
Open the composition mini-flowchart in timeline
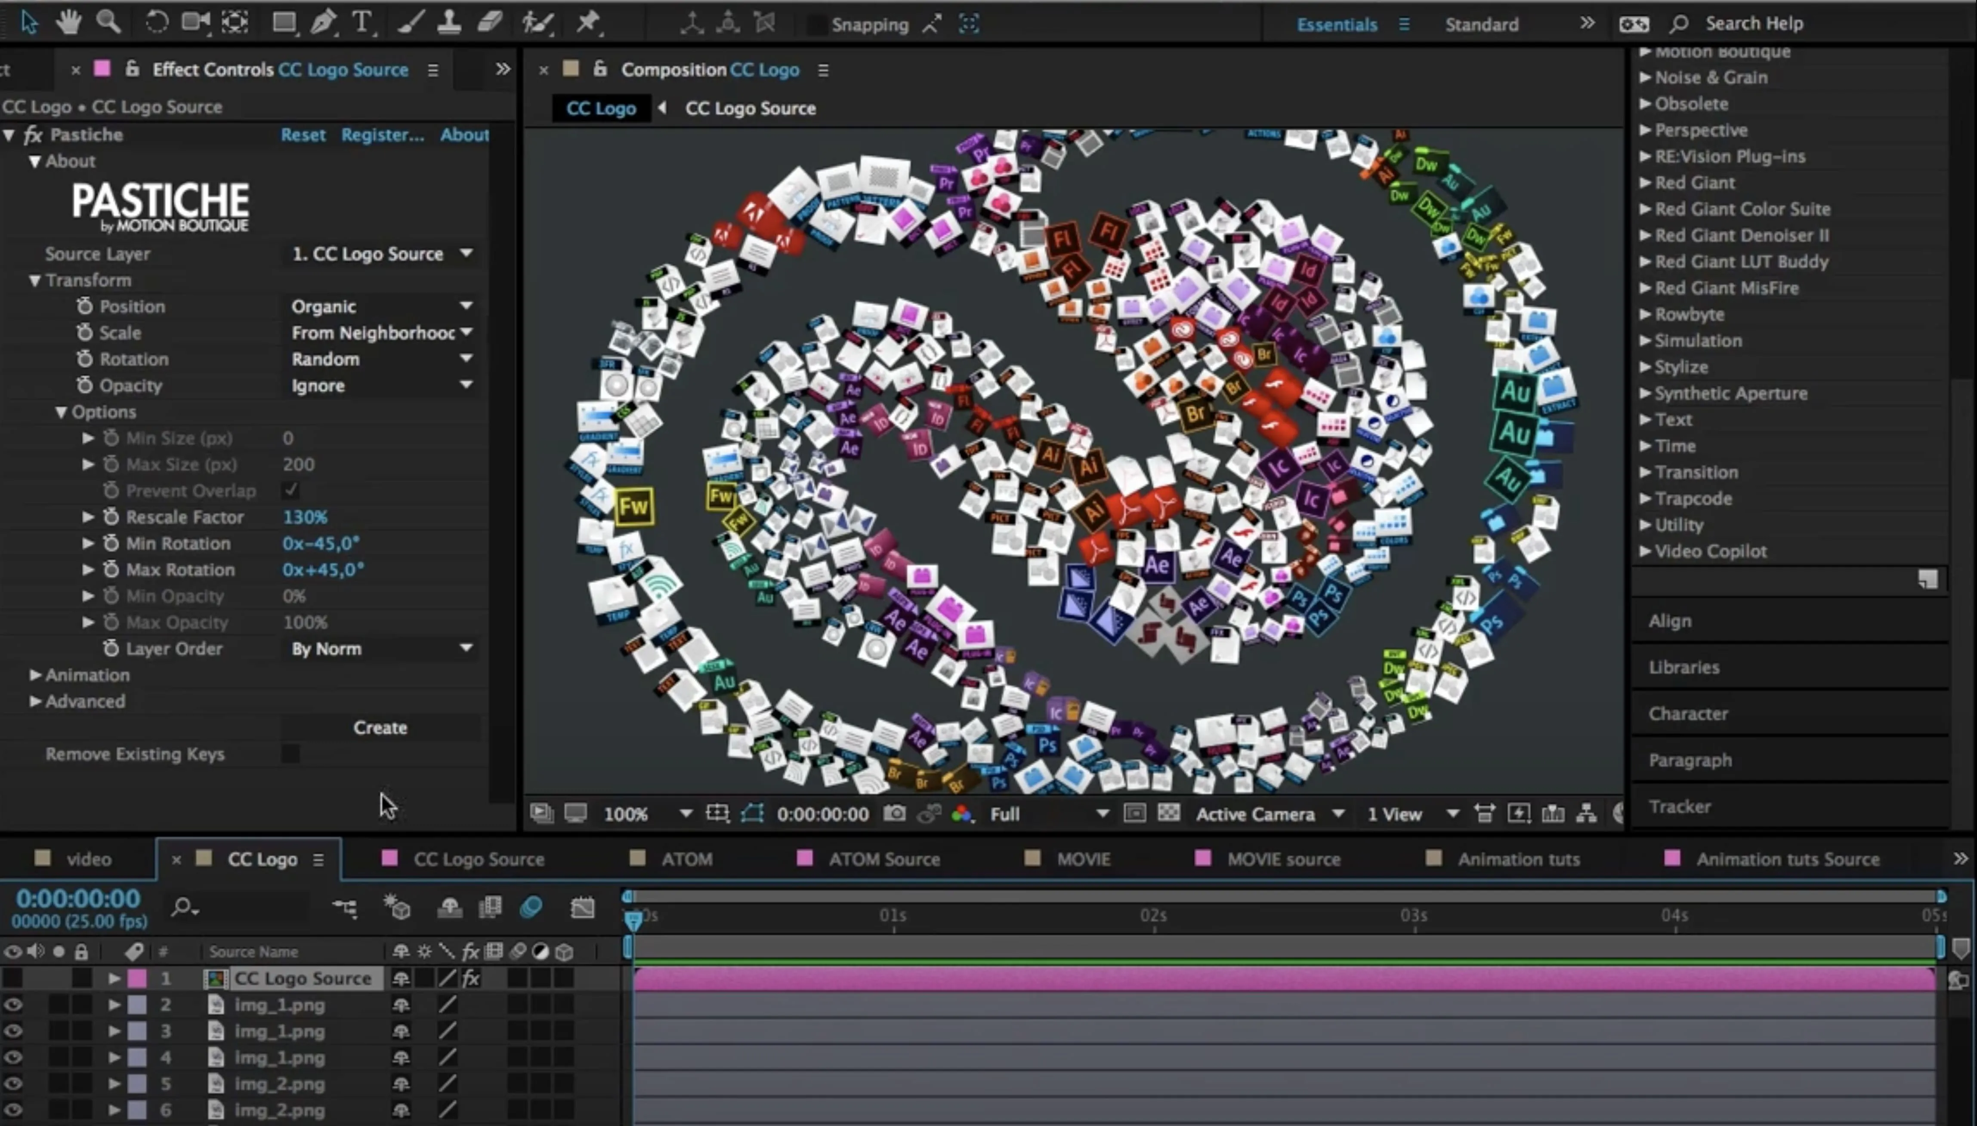[x=345, y=907]
